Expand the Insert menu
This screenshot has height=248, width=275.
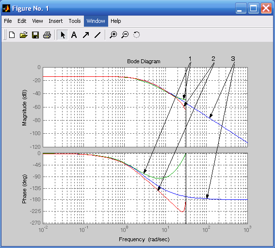56,21
